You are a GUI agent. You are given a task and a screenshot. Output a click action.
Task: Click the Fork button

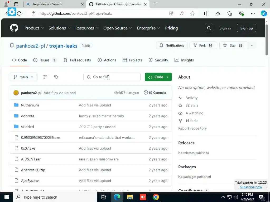203,46
